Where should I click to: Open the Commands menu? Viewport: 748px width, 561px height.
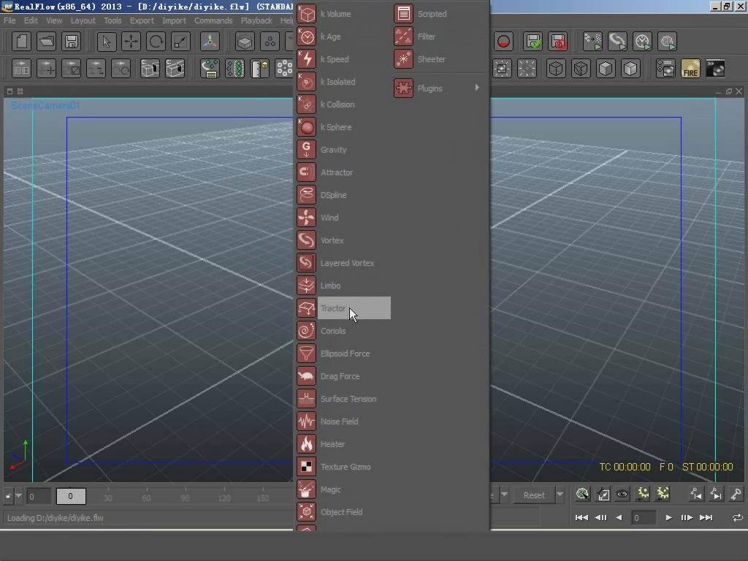point(213,20)
